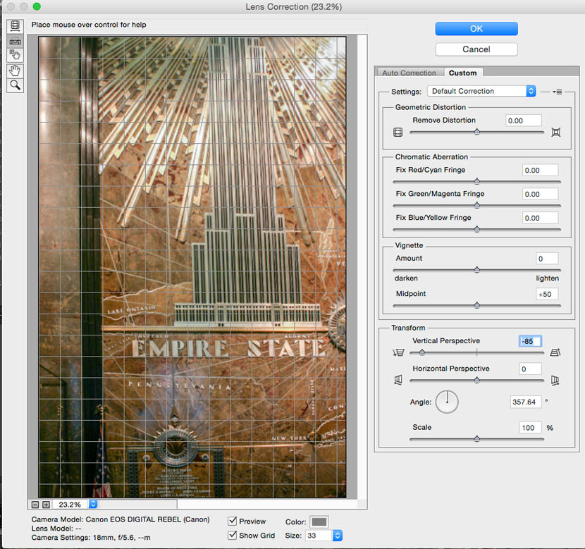
Task: Click the Scale slider
Action: [x=476, y=439]
